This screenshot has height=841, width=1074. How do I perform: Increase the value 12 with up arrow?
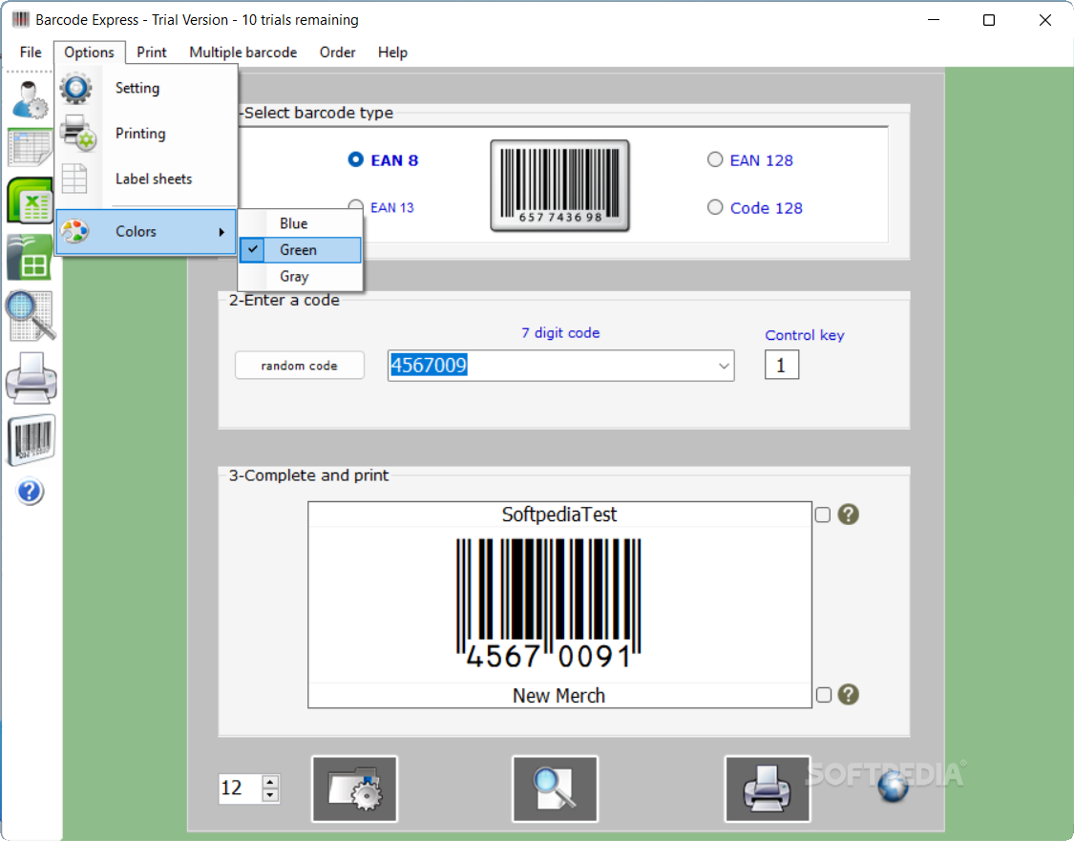click(270, 782)
